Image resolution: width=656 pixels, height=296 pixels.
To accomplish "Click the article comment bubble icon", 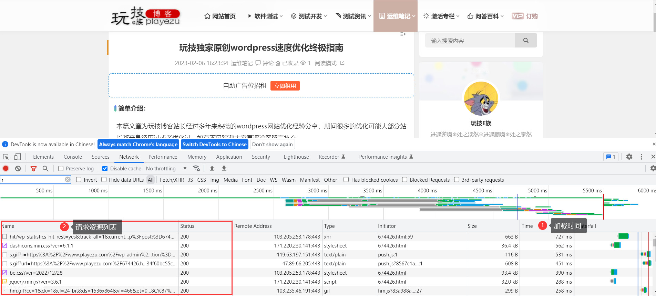I will point(258,63).
